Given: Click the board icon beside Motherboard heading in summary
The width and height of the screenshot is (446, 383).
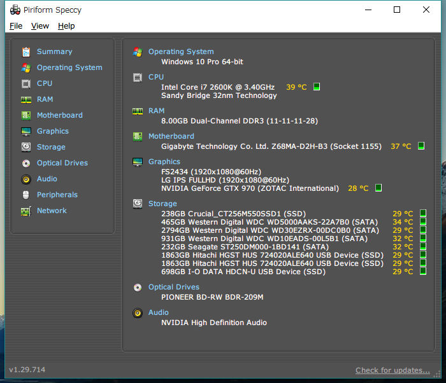Looking at the screenshot, I should pos(138,136).
